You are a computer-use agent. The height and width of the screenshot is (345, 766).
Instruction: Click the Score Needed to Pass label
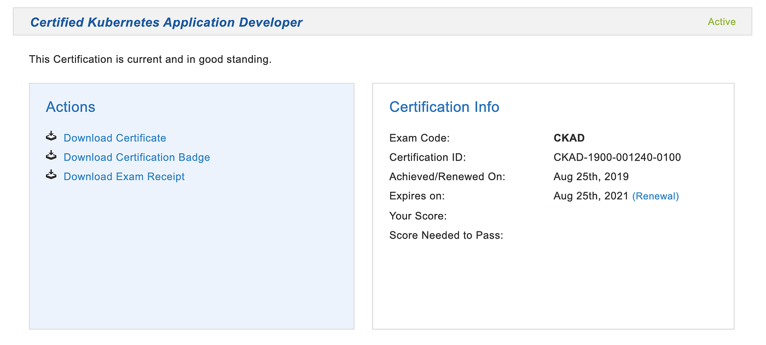tap(446, 235)
